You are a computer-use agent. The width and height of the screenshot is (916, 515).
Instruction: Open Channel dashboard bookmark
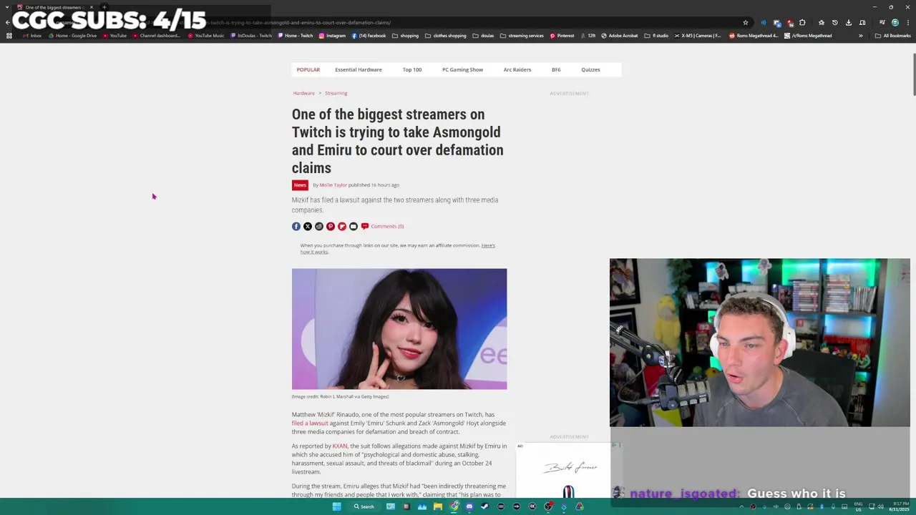[157, 36]
